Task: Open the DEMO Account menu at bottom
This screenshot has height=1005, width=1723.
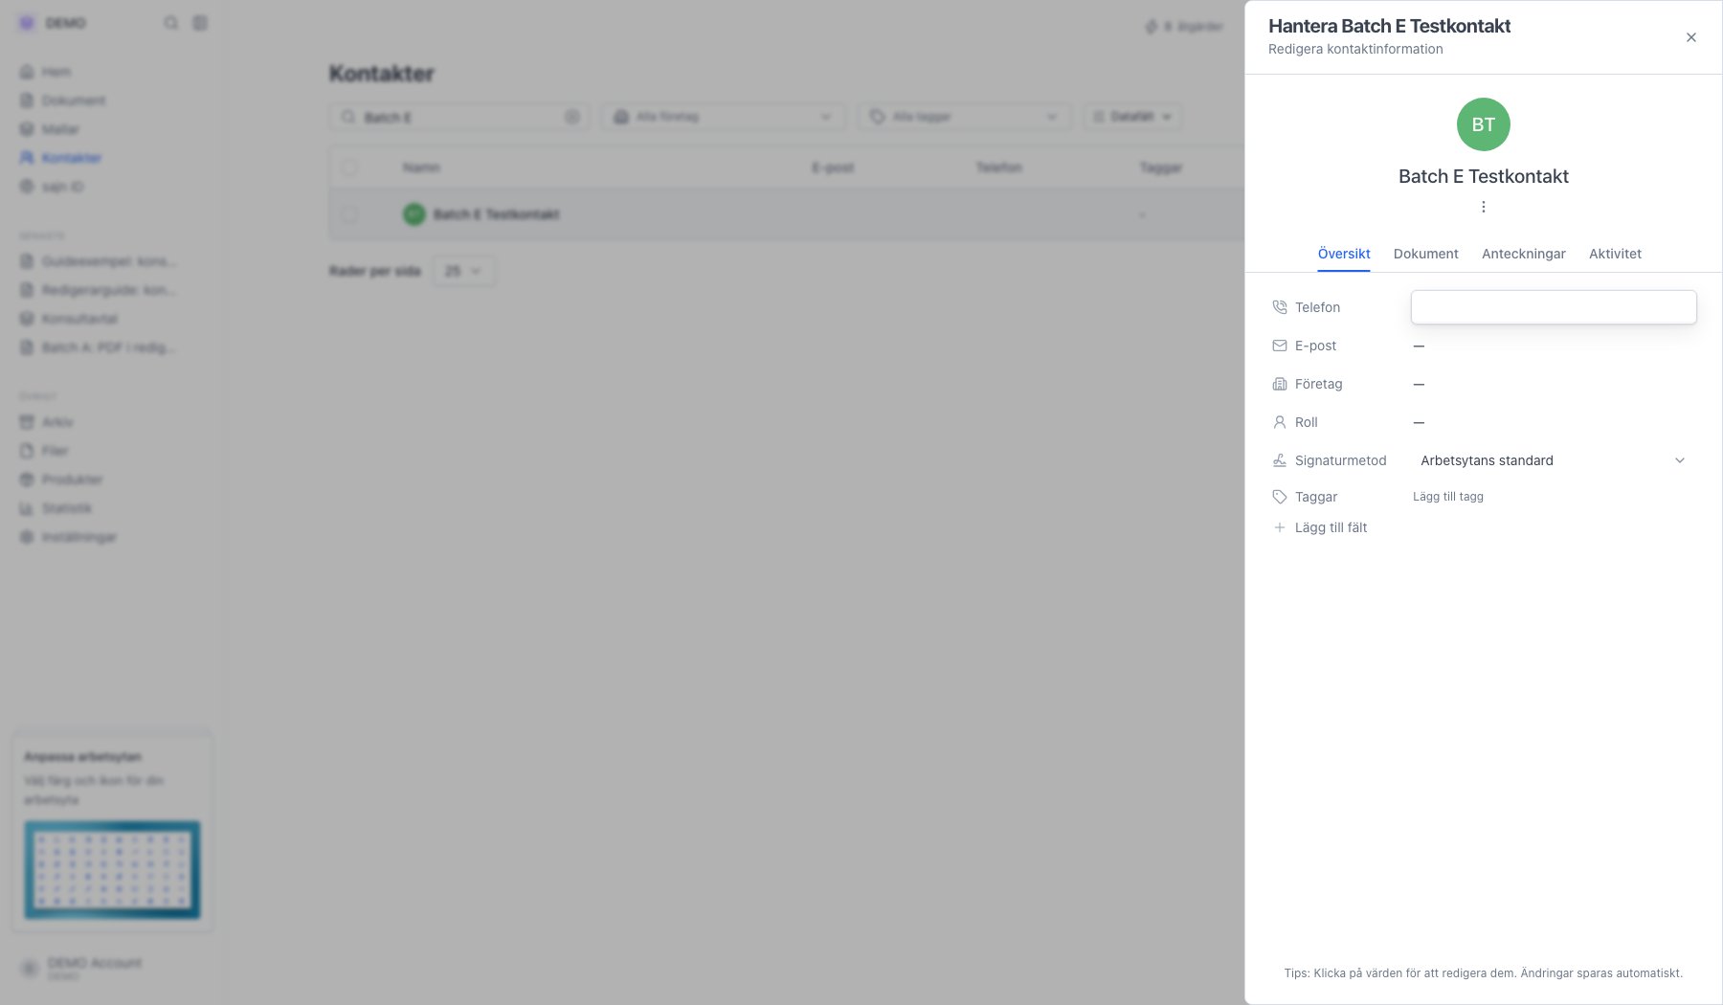Action: coord(94,968)
